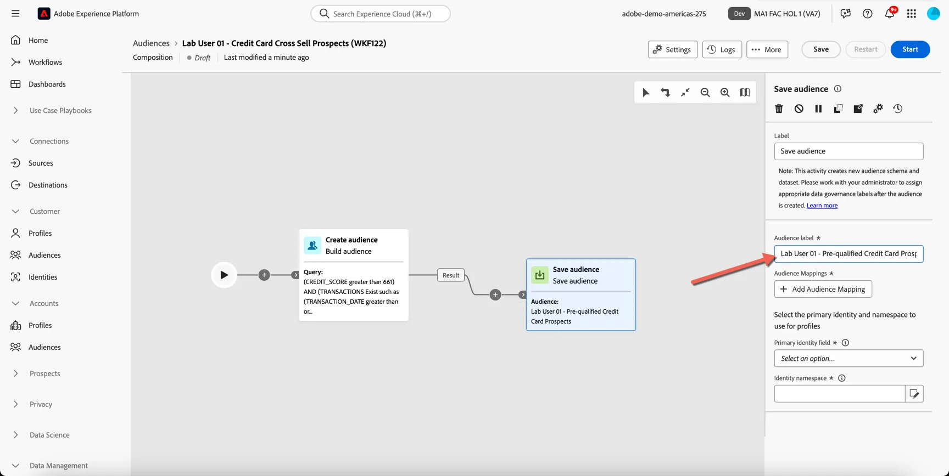949x476 pixels.
Task: Expand the Data Science section
Action: [x=15, y=435]
